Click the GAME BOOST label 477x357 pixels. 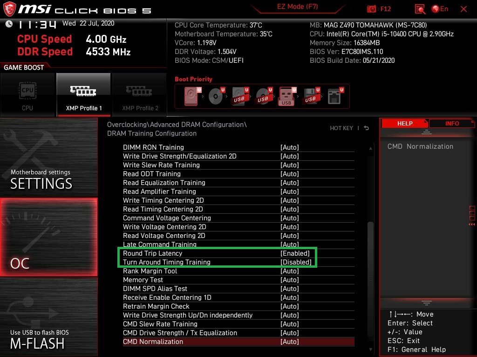(x=24, y=67)
